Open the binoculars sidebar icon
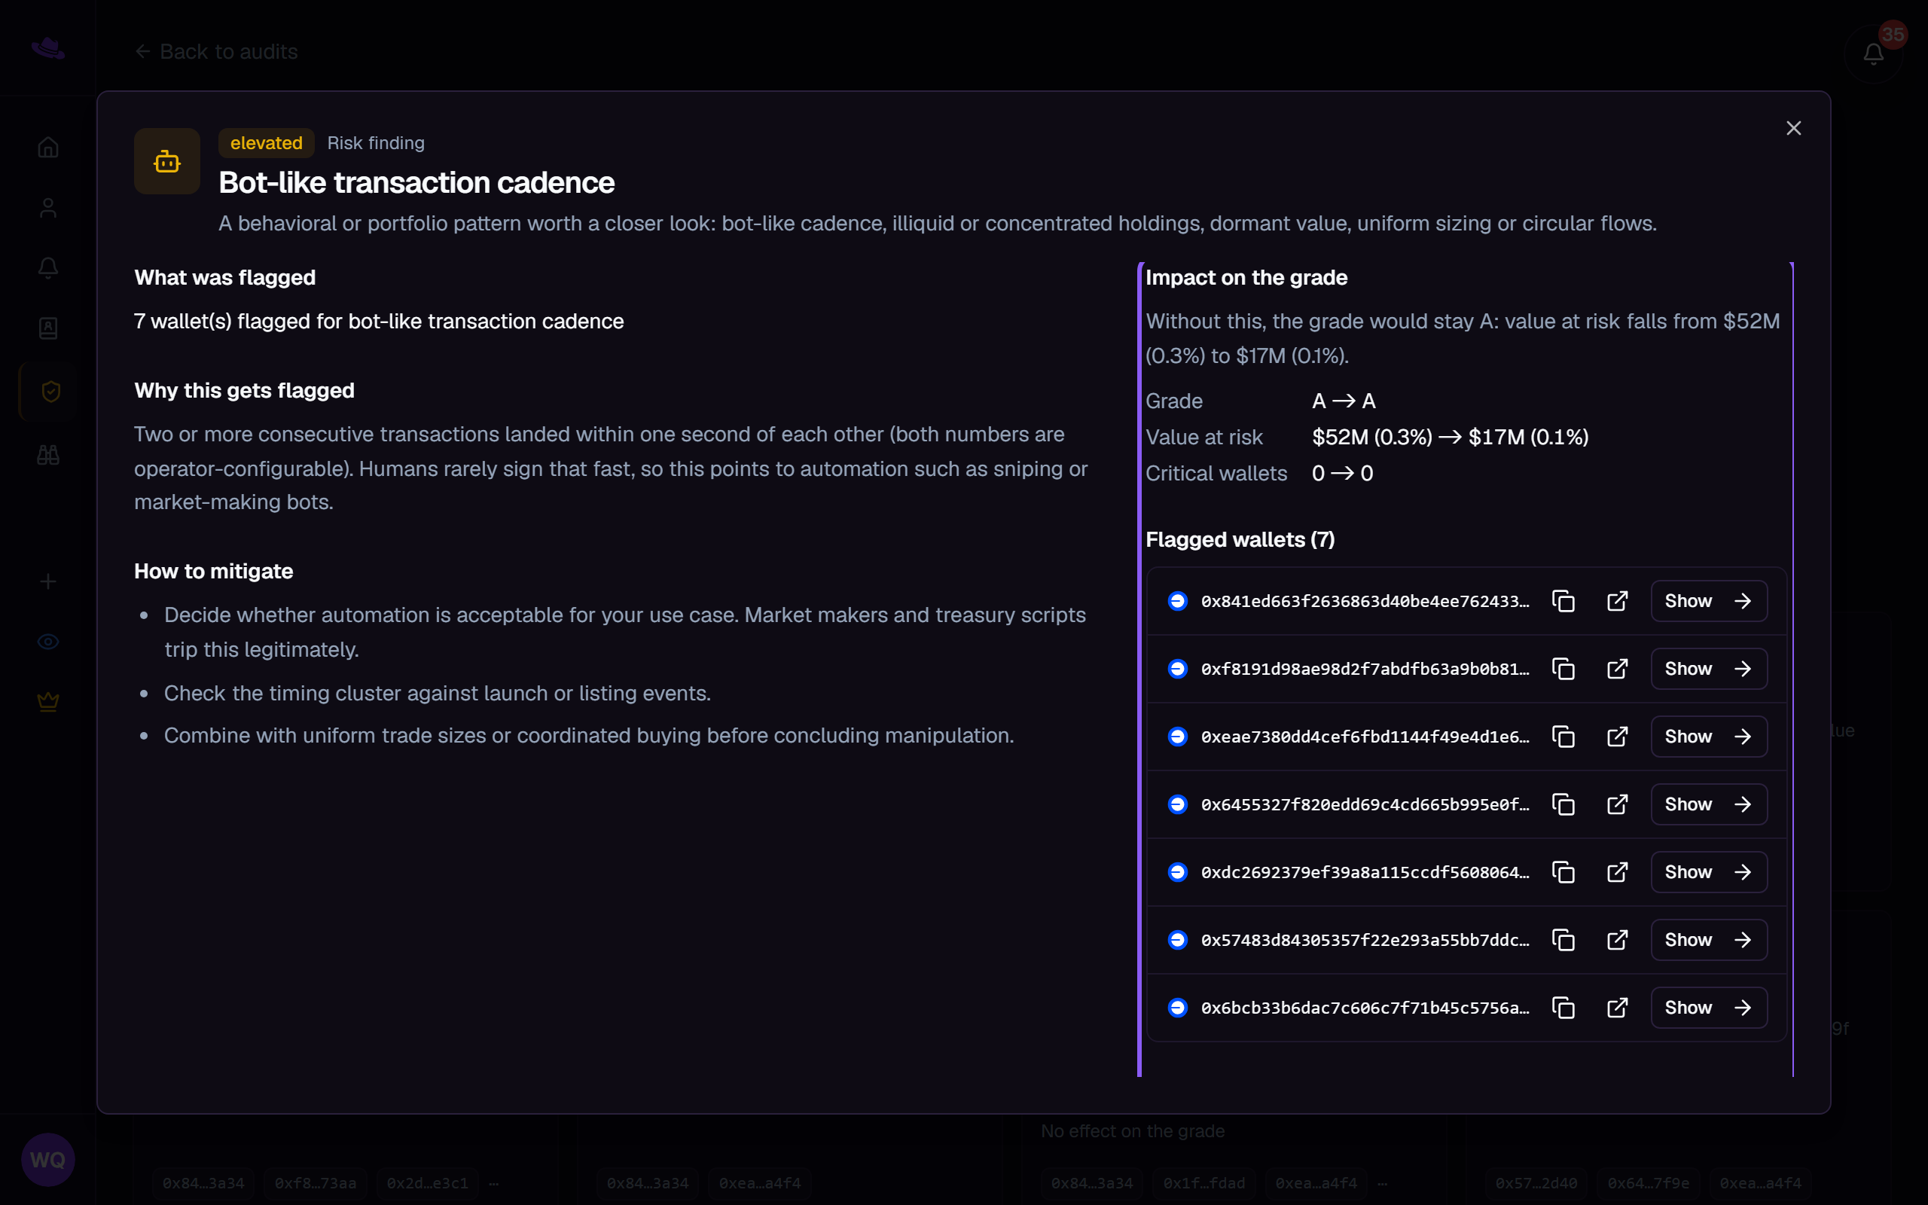The height and width of the screenshot is (1205, 1928). coord(47,455)
